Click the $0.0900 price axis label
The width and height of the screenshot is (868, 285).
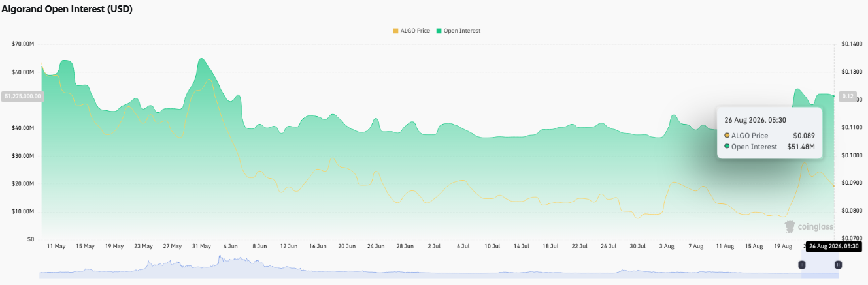coord(852,183)
